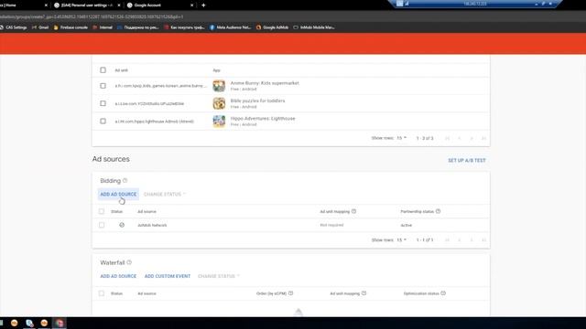Select all waterfall ad sources checkbox
Screen dimensions: 586x329
pos(102,293)
